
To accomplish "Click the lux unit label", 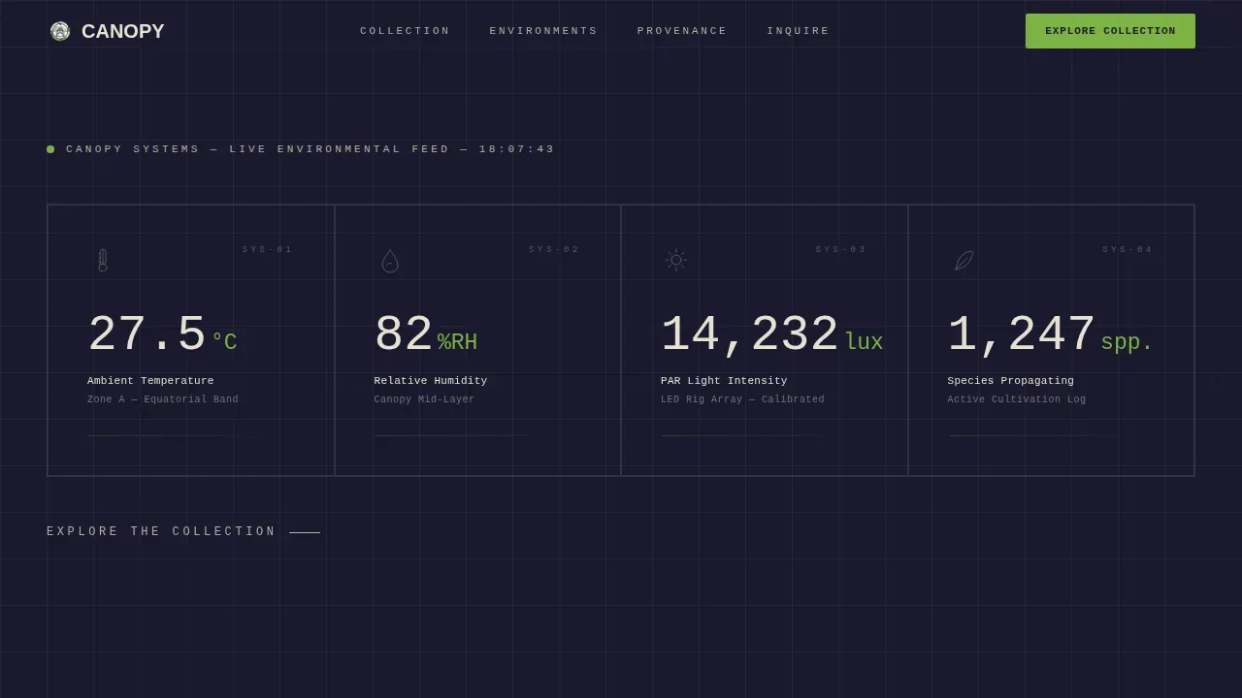I will coord(864,342).
